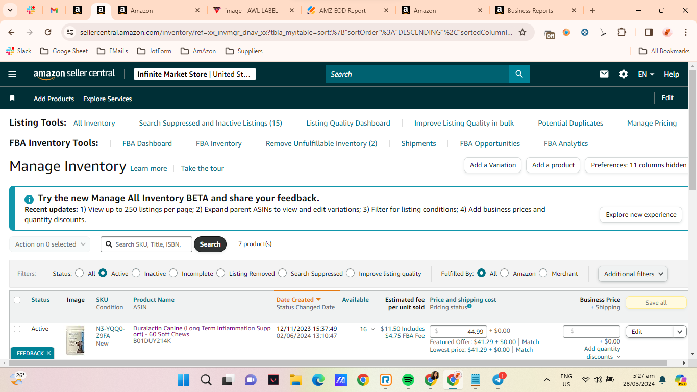The image size is (697, 392).
Task: Open the Seller Central hamburger menu
Action: (12, 74)
